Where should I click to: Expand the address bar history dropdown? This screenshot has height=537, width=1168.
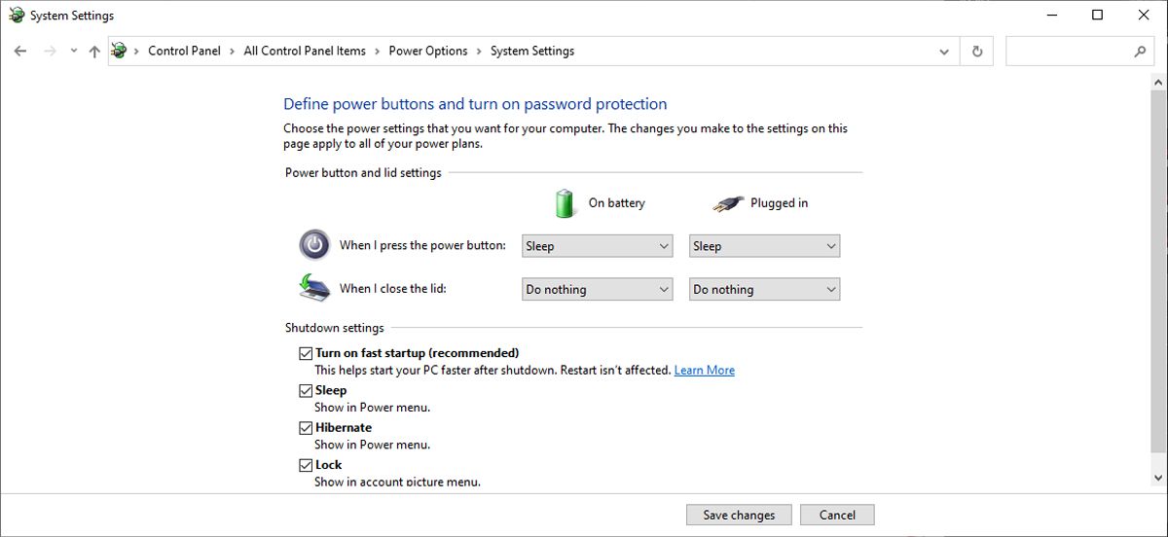pos(943,52)
